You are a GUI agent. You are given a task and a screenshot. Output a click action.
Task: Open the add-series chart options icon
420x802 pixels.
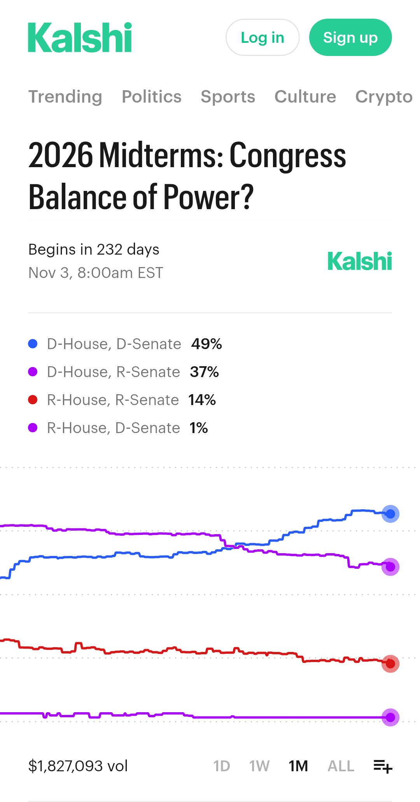[x=383, y=766]
